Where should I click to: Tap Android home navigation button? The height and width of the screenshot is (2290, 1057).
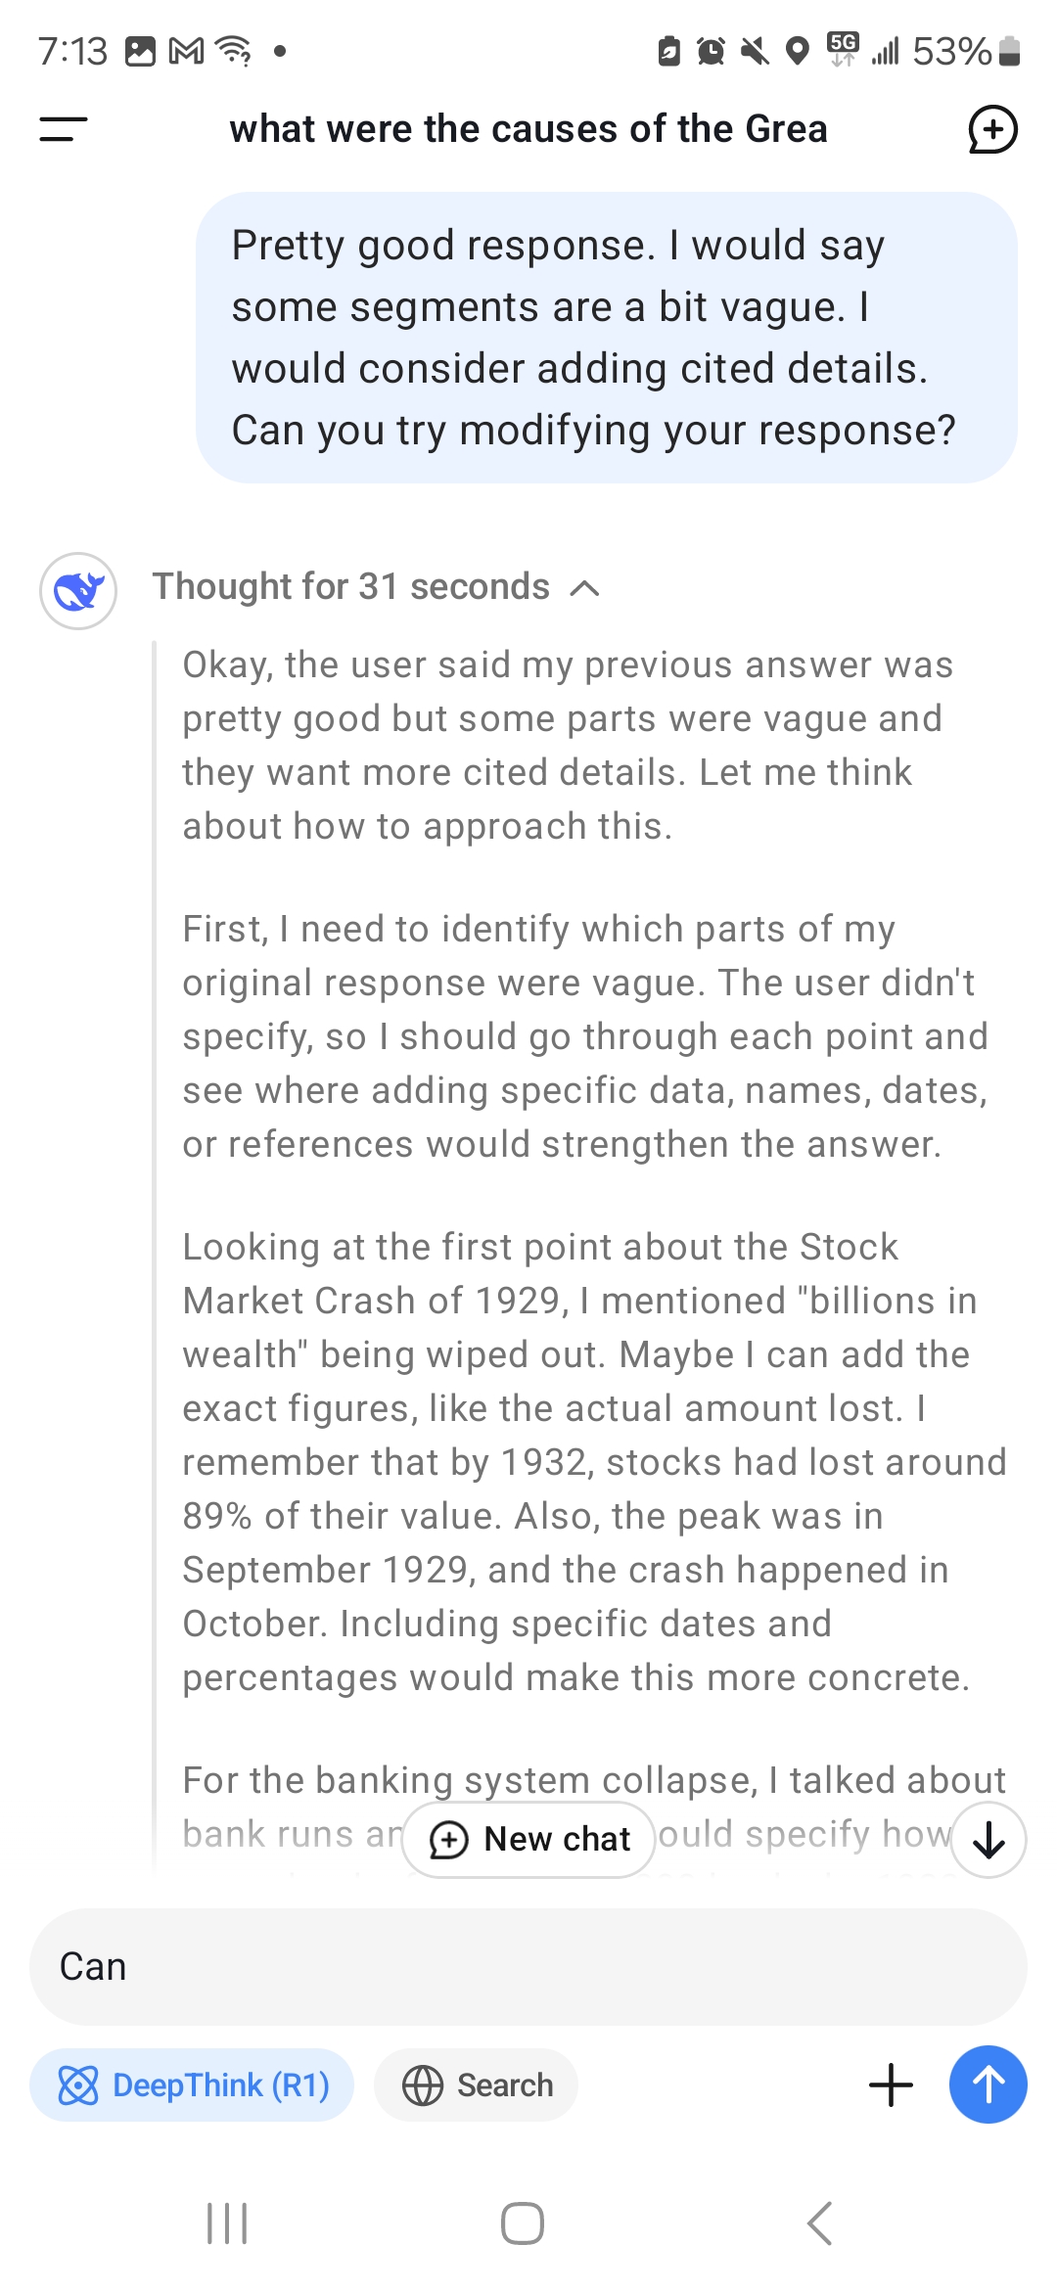[x=523, y=2223]
